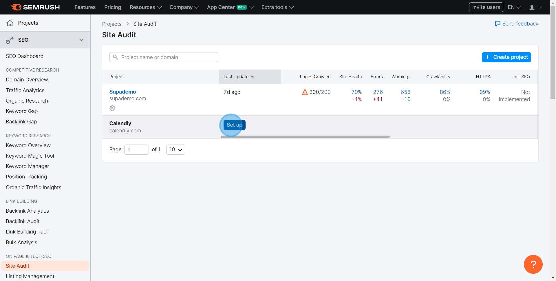The width and height of the screenshot is (556, 281).
Task: Click the Send feedback chat icon
Action: click(x=498, y=24)
